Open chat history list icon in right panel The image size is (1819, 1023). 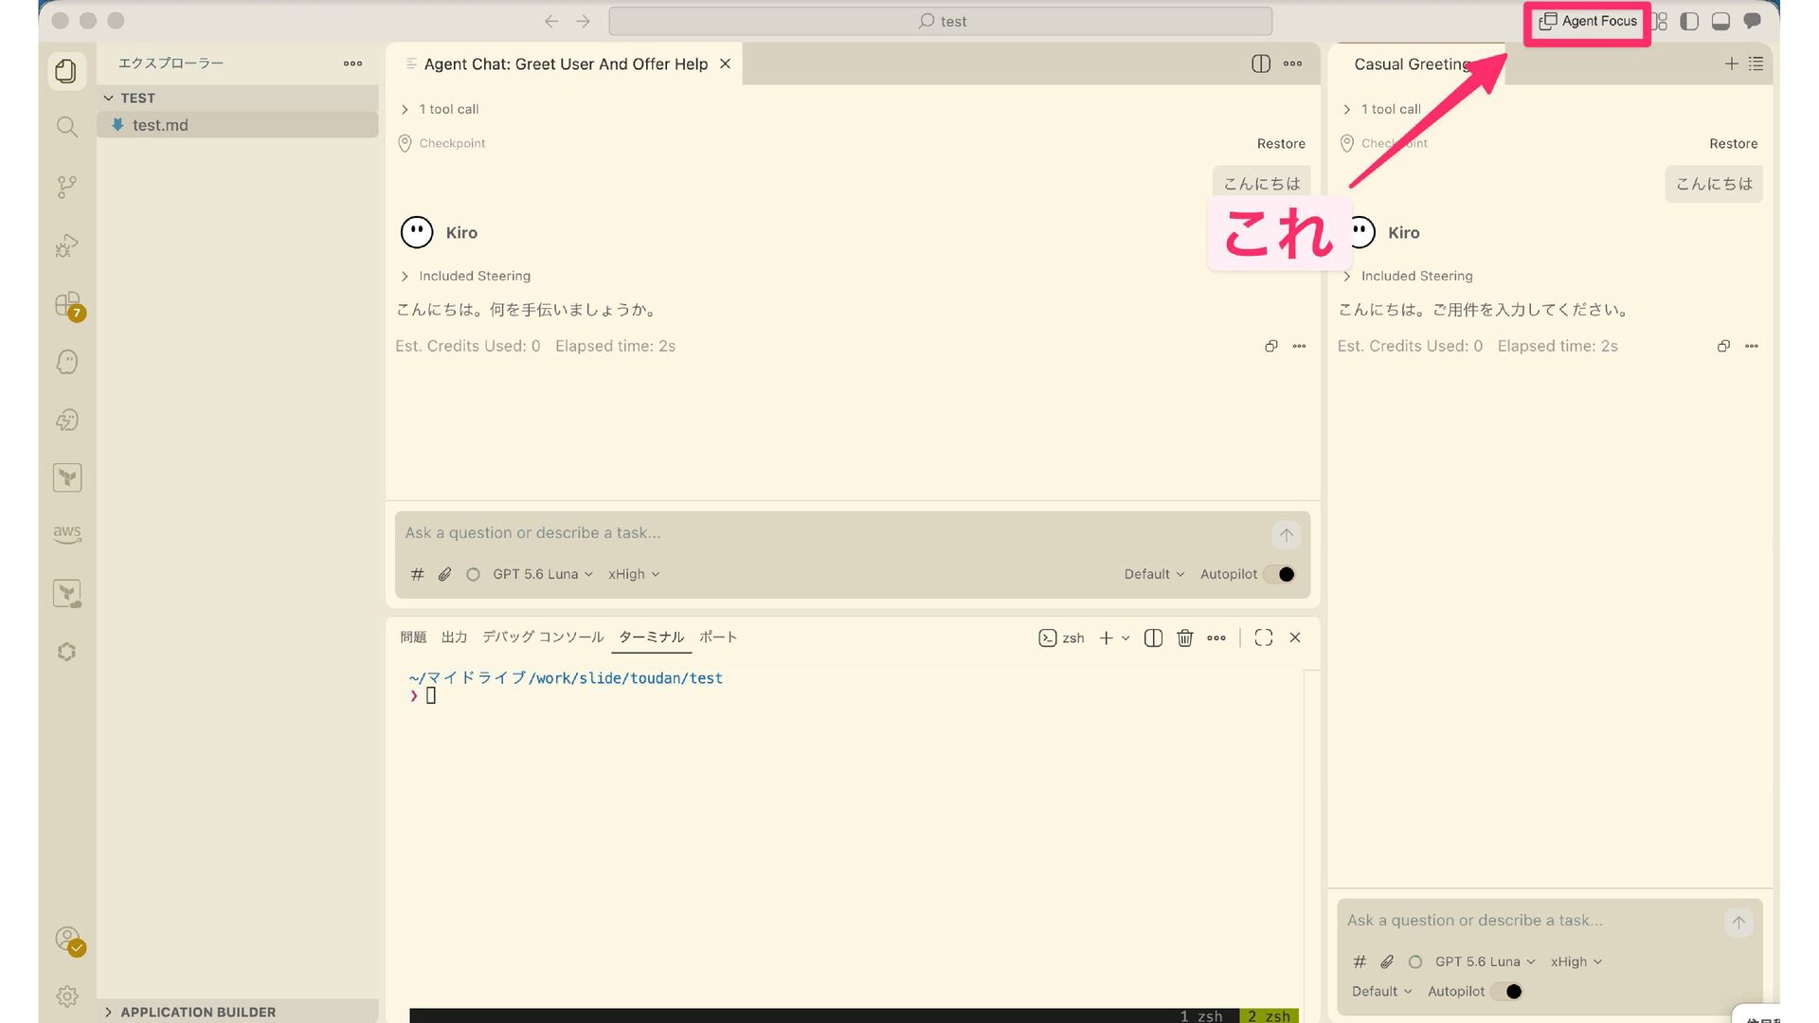point(1756,63)
